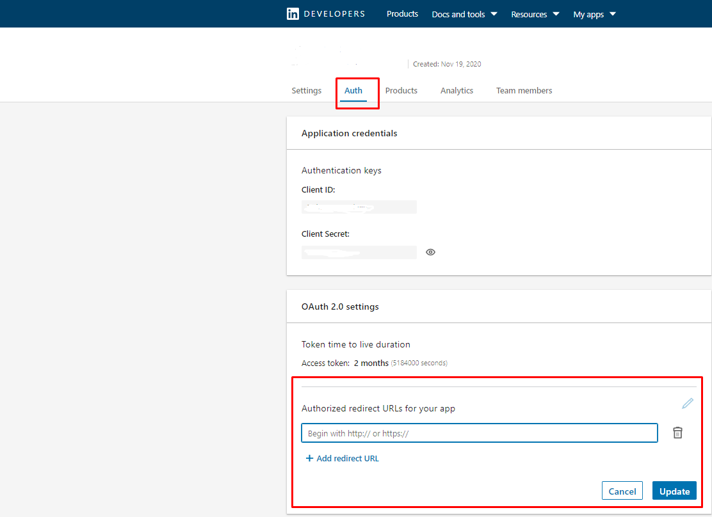This screenshot has height=517, width=712.
Task: Open the My apps dropdown
Action: [x=594, y=14]
